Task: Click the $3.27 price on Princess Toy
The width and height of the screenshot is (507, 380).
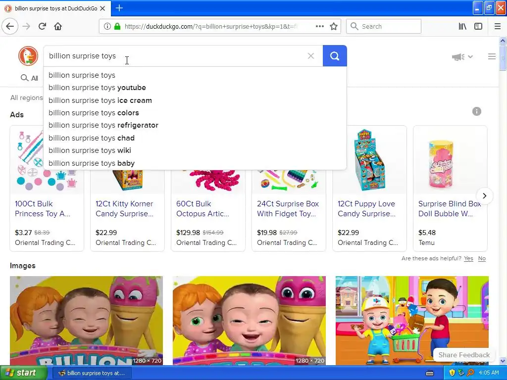Action: pos(23,233)
